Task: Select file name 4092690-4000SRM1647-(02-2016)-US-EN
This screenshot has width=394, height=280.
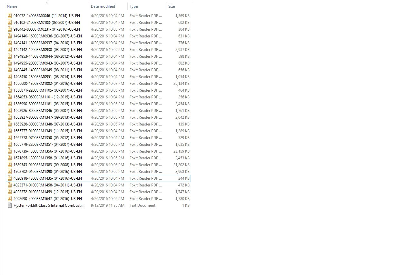Action: click(48, 198)
